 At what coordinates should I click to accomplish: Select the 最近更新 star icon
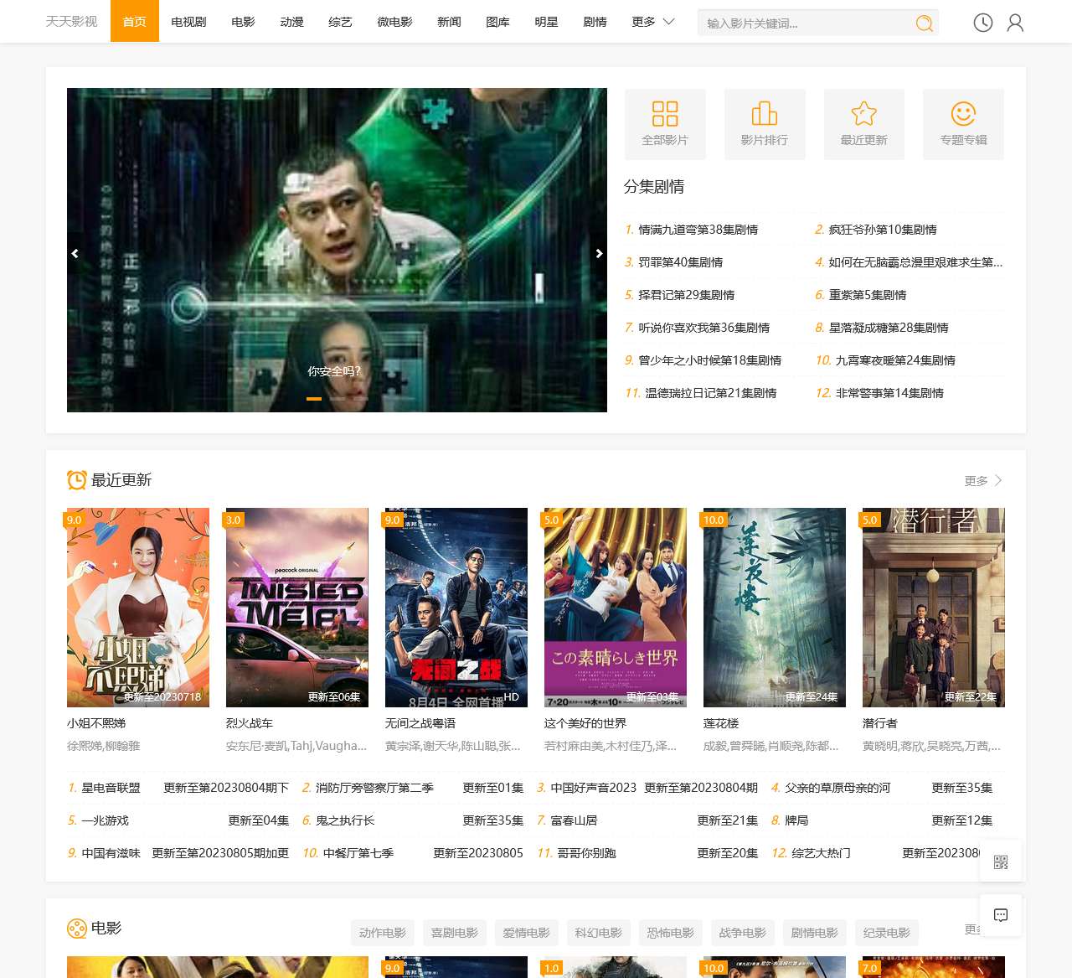tap(863, 113)
